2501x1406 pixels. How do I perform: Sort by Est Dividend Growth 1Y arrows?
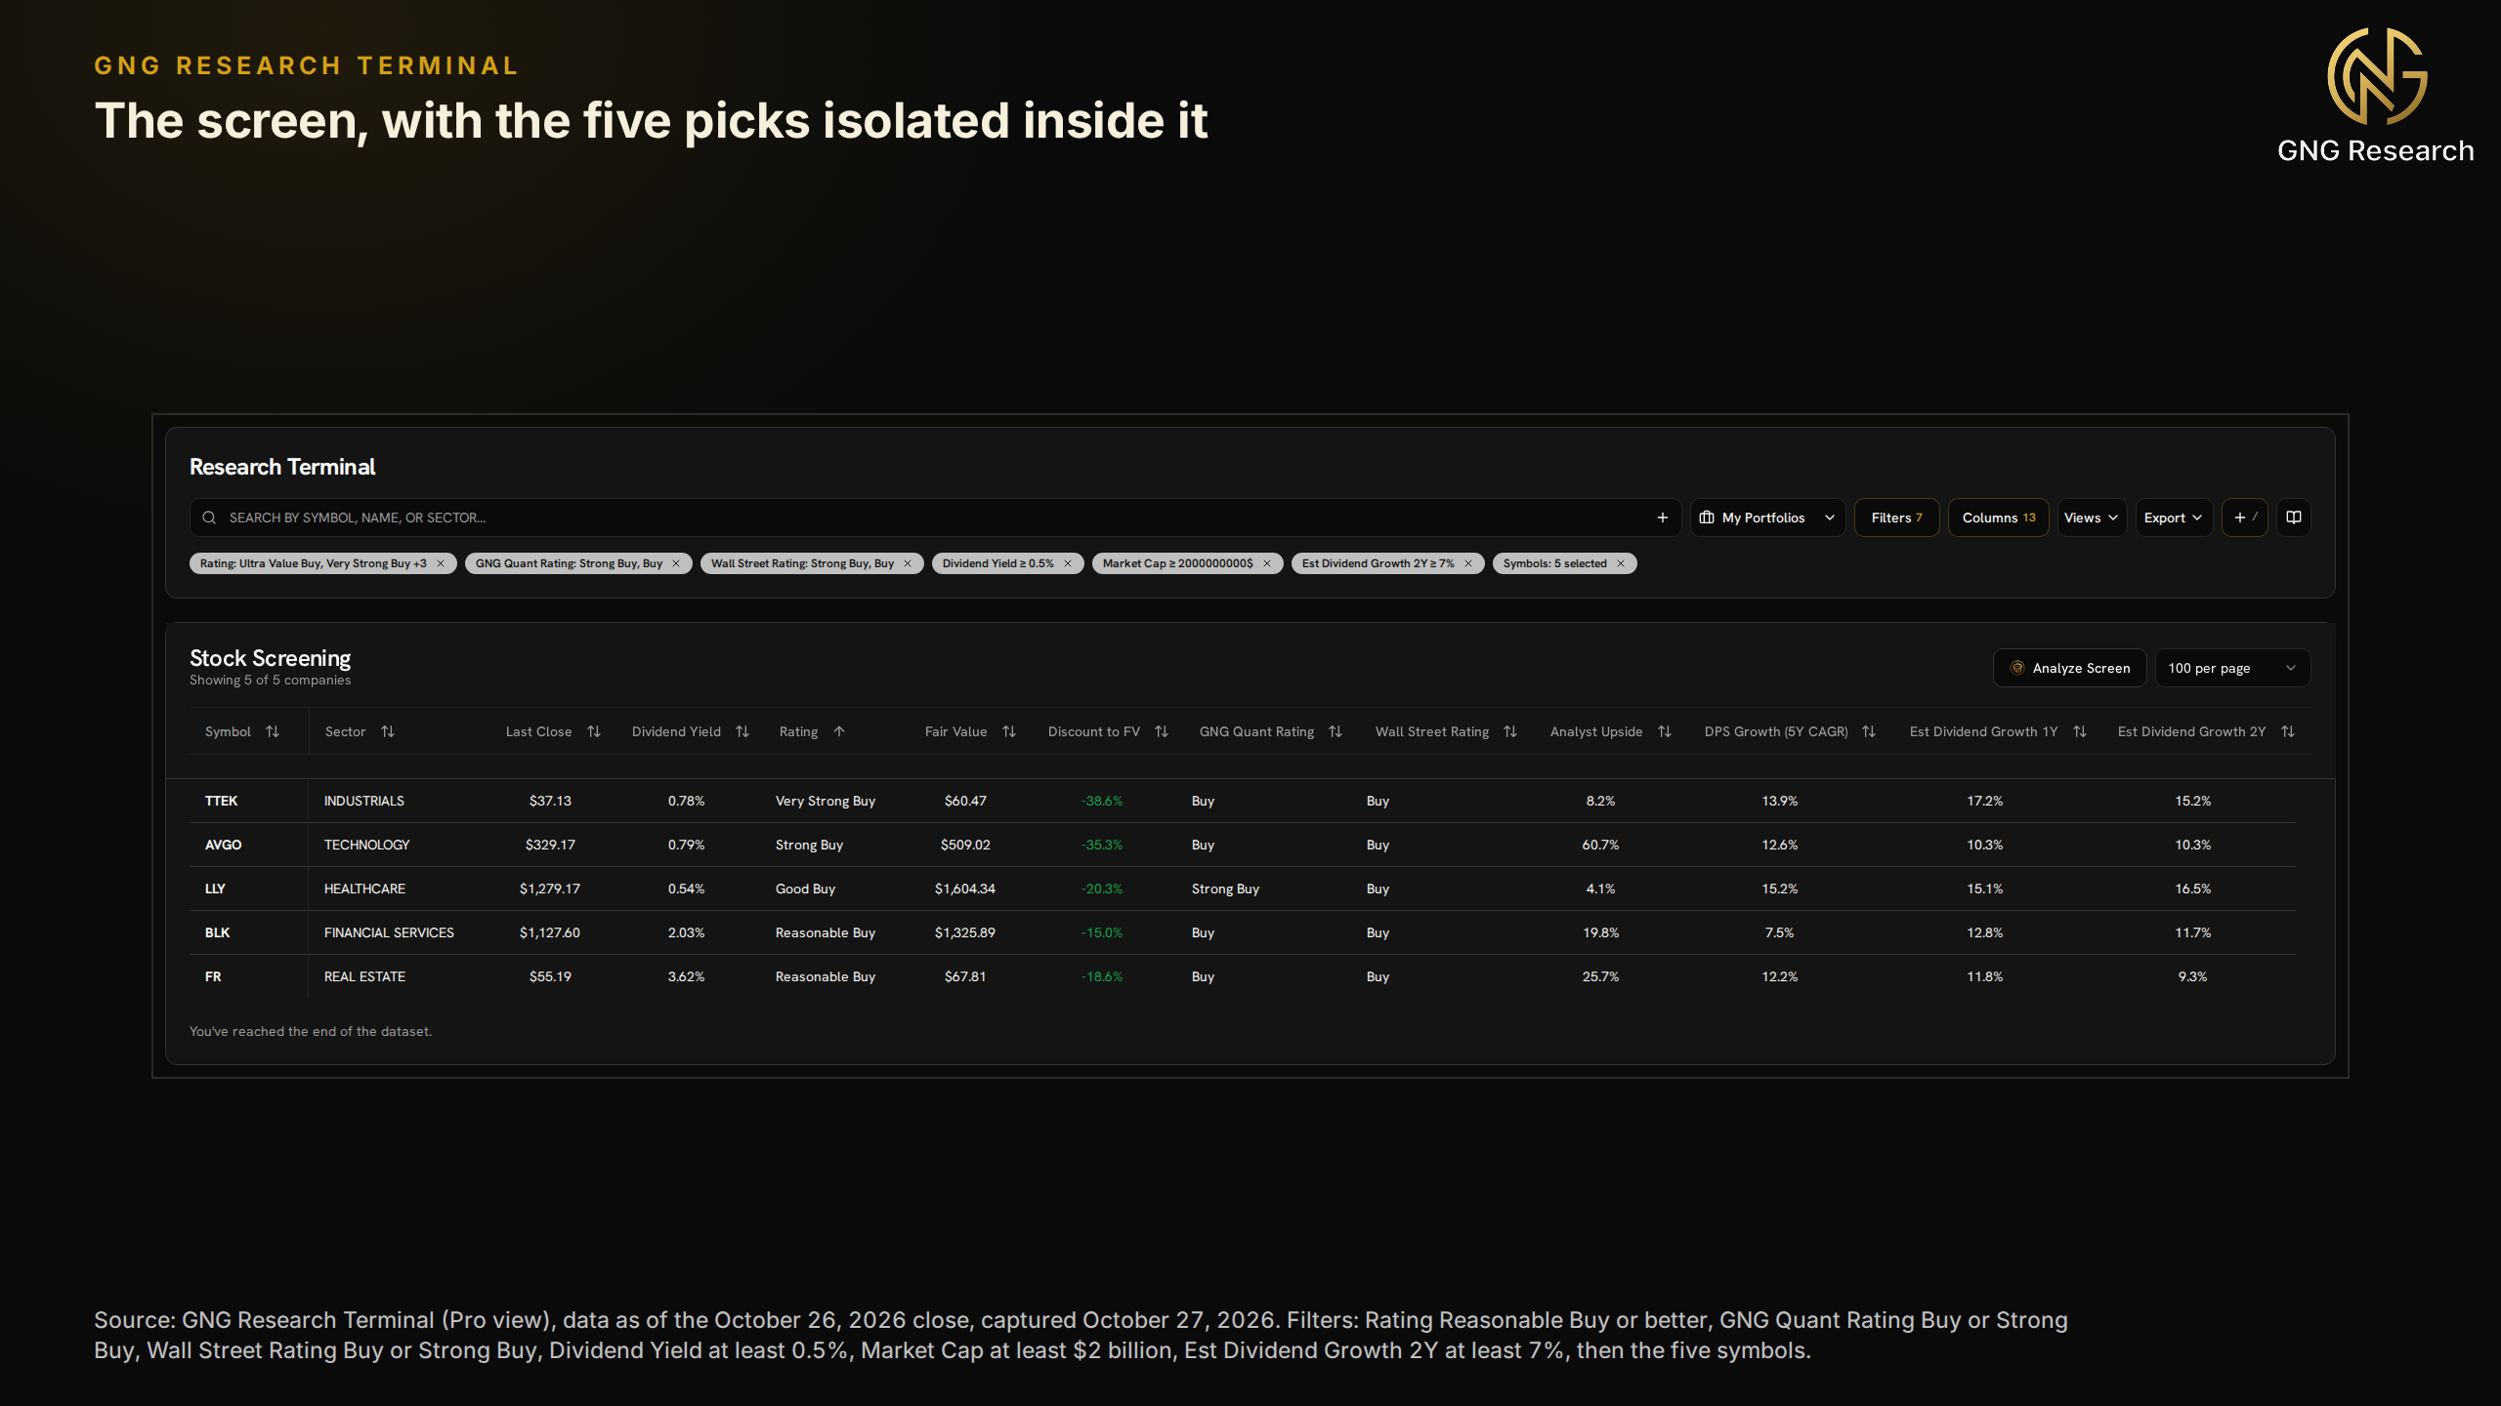[x=2080, y=731]
